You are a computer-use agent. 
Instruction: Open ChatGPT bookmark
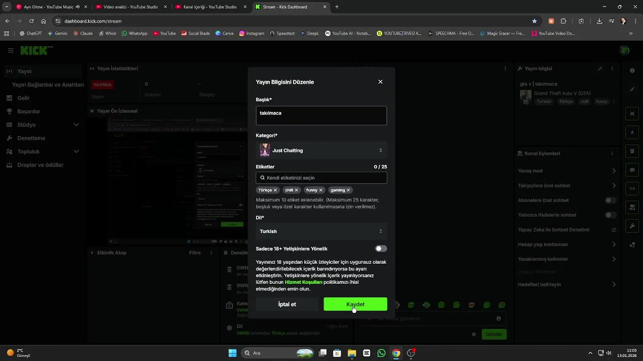coord(31,33)
